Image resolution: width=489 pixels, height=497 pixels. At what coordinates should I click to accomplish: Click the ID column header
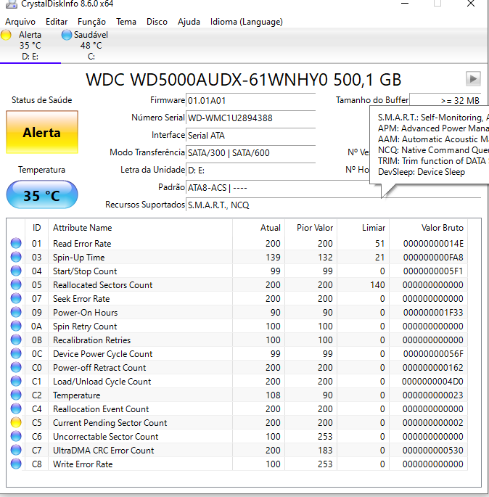point(37,228)
